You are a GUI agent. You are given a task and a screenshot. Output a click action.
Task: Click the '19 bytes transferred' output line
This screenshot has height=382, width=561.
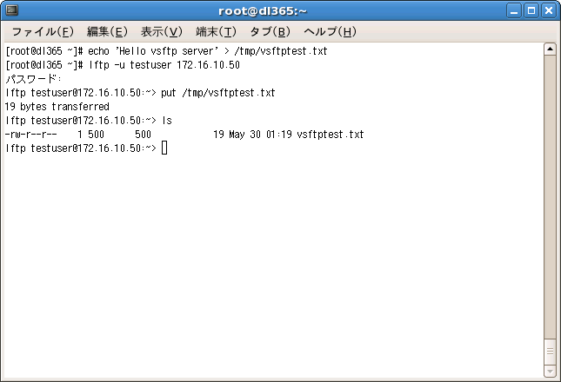[57, 107]
